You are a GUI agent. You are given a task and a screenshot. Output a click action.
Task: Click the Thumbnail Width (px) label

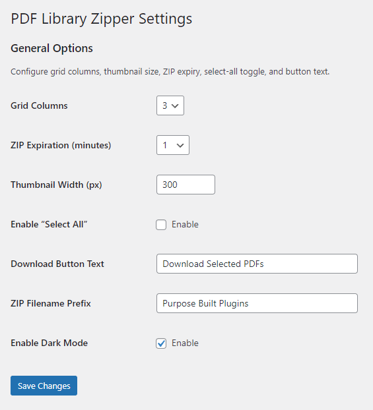(56, 185)
